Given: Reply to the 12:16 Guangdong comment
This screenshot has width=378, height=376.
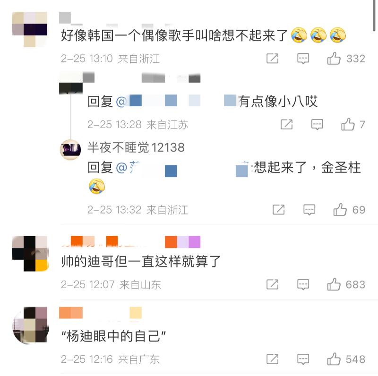Looking at the screenshot, I should [303, 359].
